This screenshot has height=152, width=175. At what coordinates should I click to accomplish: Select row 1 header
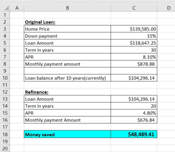tap(5, 15)
